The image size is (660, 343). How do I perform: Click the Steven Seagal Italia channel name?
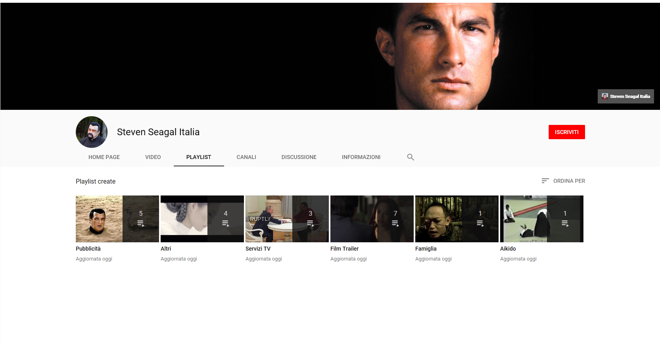coord(158,132)
